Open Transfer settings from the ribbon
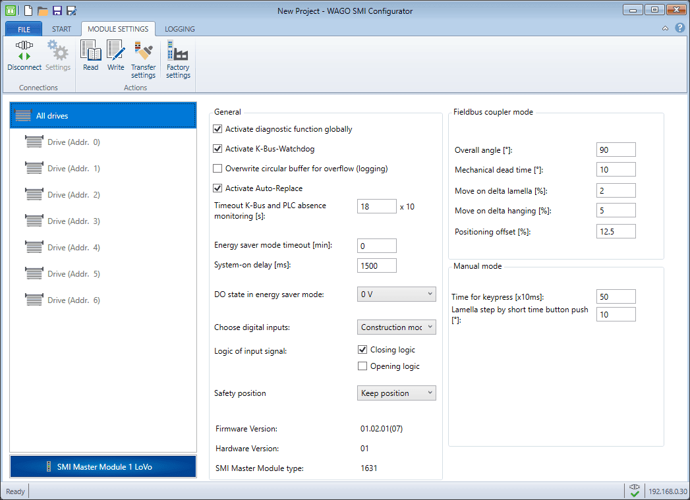Image resolution: width=690 pixels, height=500 pixels. tap(143, 51)
